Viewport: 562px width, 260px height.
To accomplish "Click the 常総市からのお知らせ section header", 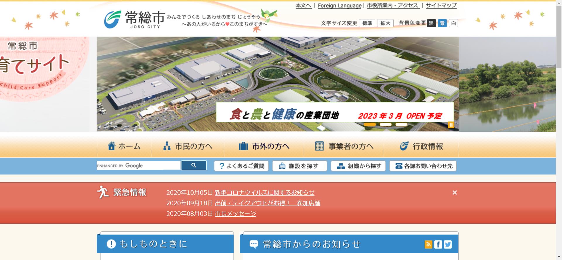I will point(349,244).
